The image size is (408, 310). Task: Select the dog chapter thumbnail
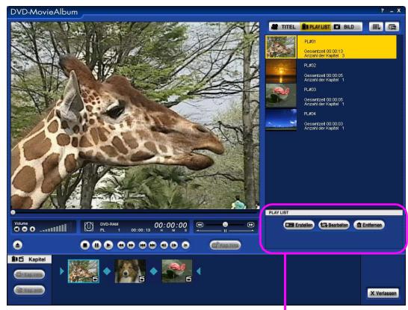[130, 271]
